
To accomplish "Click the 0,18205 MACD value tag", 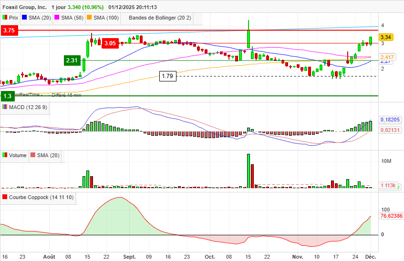I will coord(390,120).
